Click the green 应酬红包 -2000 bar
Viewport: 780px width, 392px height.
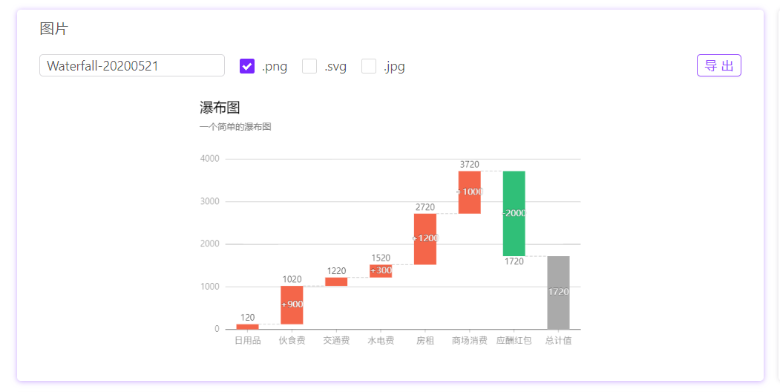coord(514,213)
